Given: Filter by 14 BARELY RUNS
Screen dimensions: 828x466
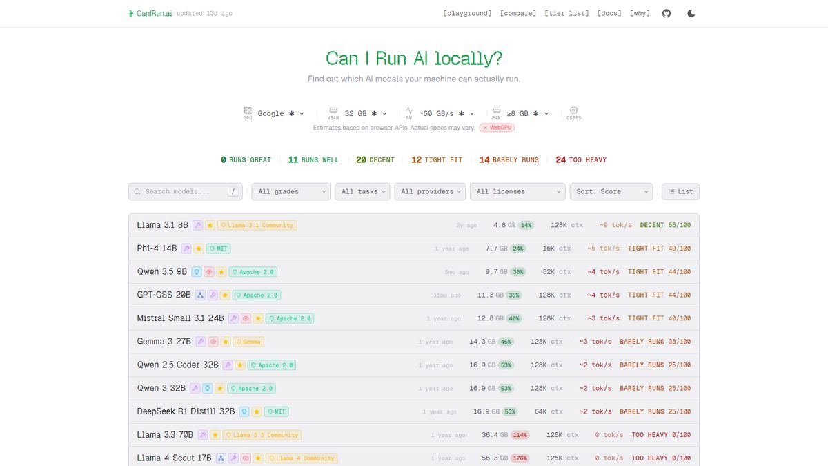Looking at the screenshot, I should (509, 160).
